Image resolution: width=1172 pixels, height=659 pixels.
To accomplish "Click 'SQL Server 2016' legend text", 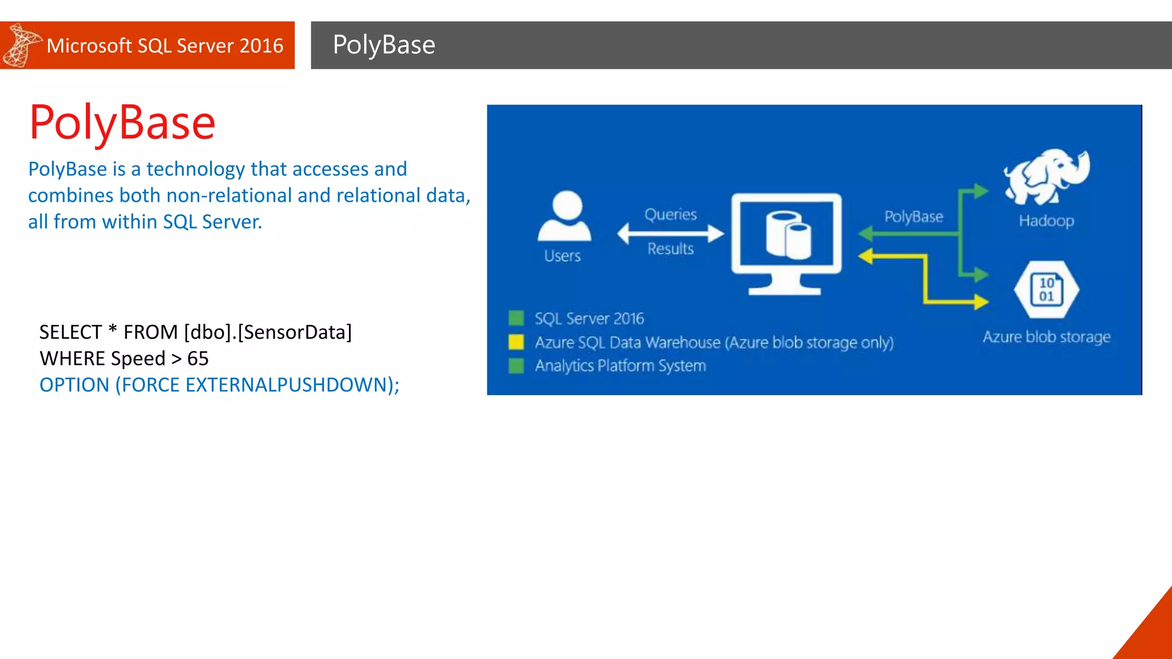I will click(x=589, y=319).
